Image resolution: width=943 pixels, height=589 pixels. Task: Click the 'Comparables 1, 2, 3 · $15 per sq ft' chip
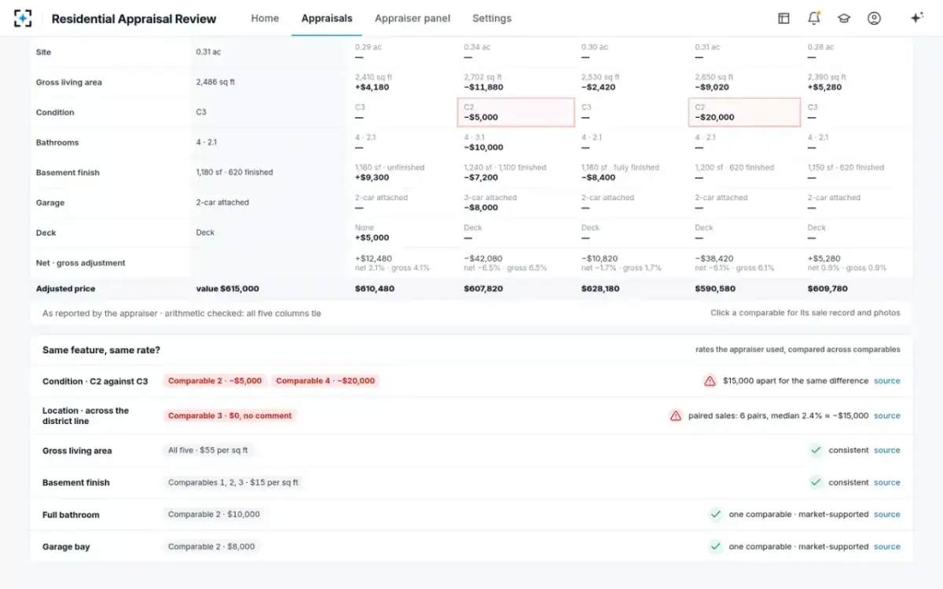[x=233, y=482]
